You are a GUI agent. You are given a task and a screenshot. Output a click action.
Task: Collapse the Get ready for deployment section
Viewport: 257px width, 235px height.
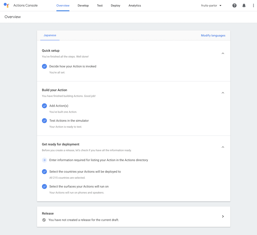click(x=223, y=147)
